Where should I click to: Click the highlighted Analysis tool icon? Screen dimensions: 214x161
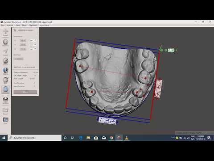[x=5, y=89]
